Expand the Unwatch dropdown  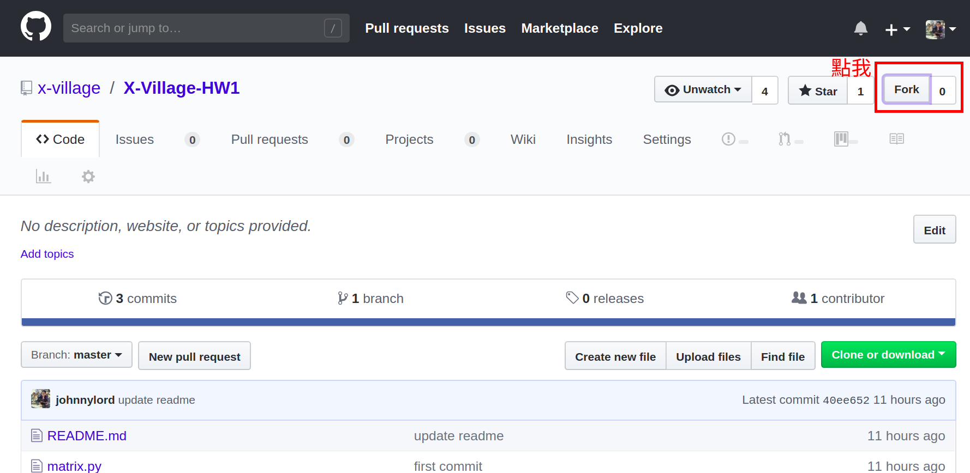coord(703,90)
